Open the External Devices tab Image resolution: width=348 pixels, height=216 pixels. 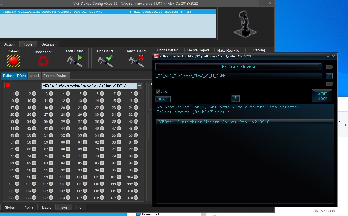pos(56,76)
